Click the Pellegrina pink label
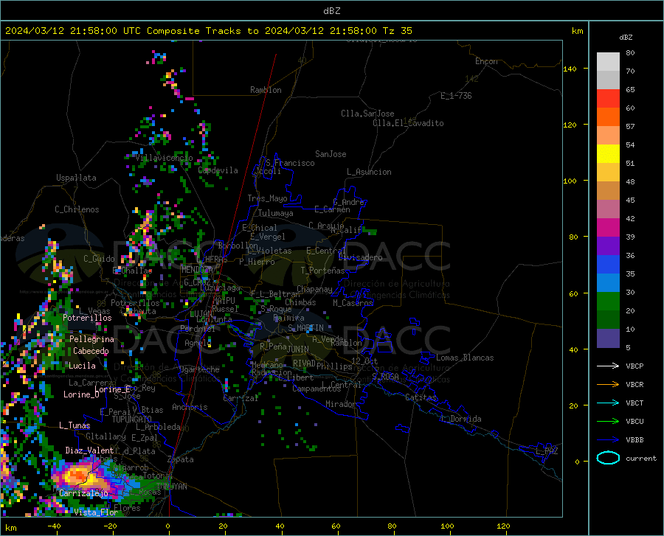The height and width of the screenshot is (536, 664). pos(92,339)
